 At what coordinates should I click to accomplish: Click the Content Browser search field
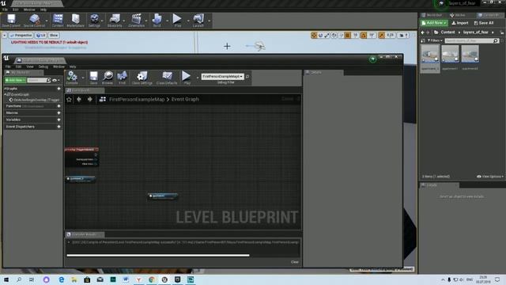click(x=471, y=40)
